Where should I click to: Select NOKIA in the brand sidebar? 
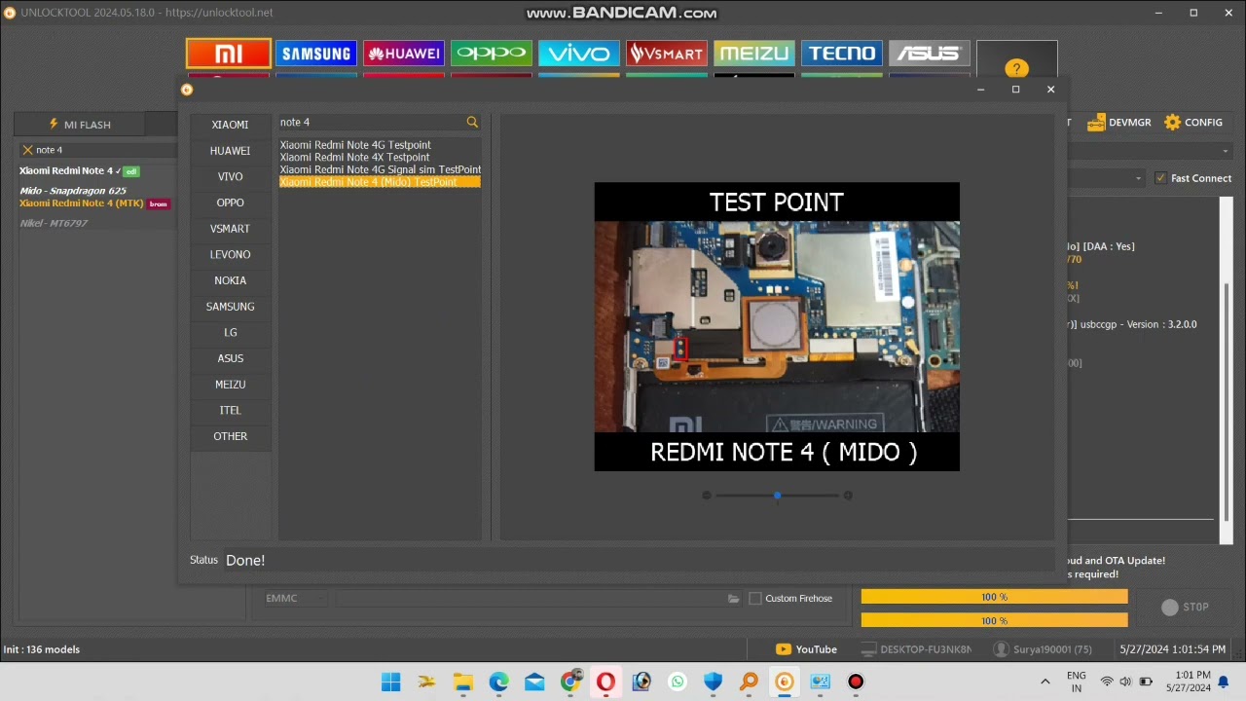coord(230,280)
